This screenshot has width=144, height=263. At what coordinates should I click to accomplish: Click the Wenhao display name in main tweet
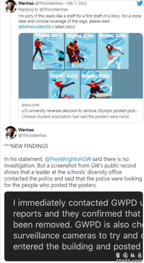click(26, 130)
